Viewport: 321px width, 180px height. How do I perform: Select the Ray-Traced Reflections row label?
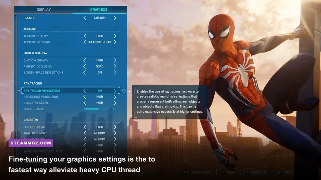point(42,91)
